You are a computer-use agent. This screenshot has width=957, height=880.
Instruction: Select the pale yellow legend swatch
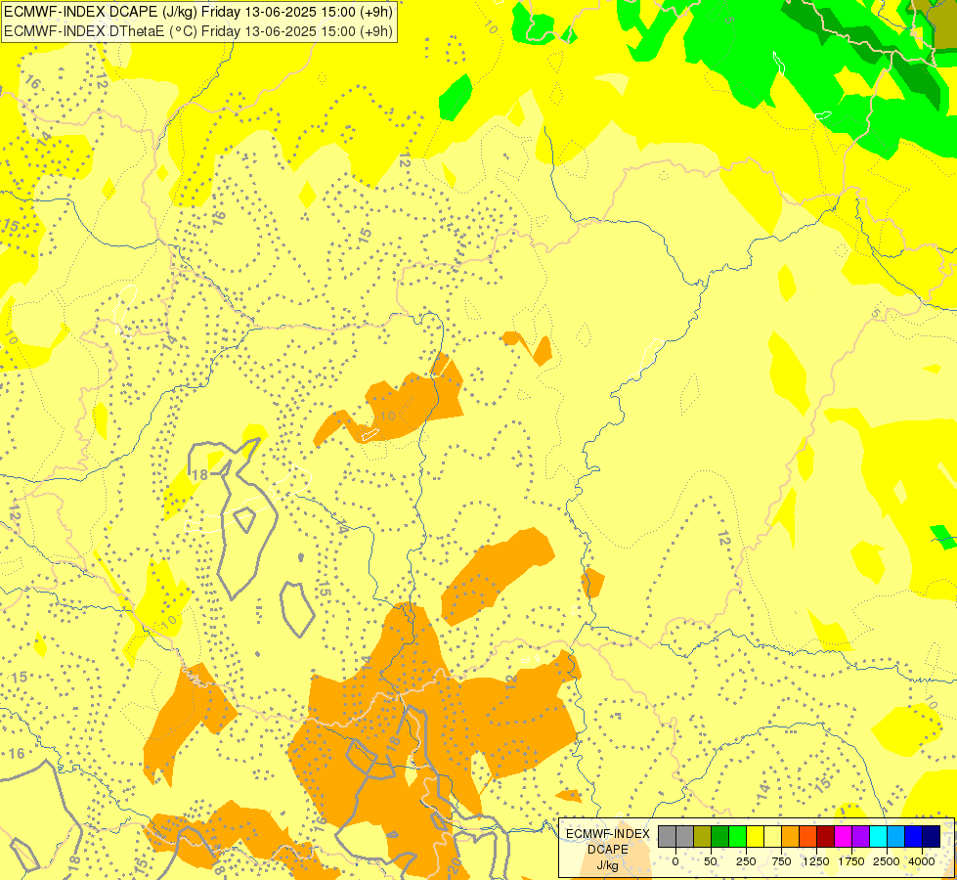tap(773, 836)
